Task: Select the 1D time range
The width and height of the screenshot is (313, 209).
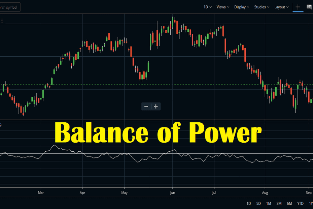Action: coord(249,203)
